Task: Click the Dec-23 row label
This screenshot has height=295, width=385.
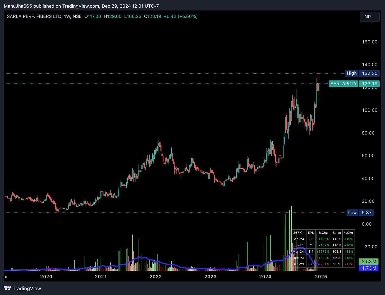Action: click(x=299, y=258)
